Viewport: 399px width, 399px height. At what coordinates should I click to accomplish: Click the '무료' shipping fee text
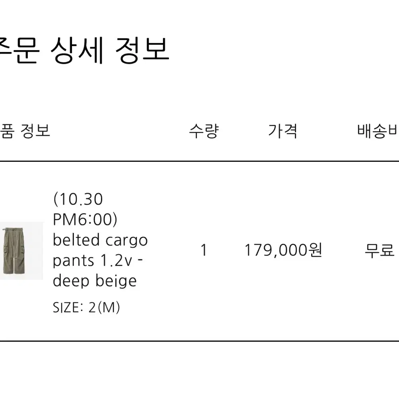click(380, 250)
